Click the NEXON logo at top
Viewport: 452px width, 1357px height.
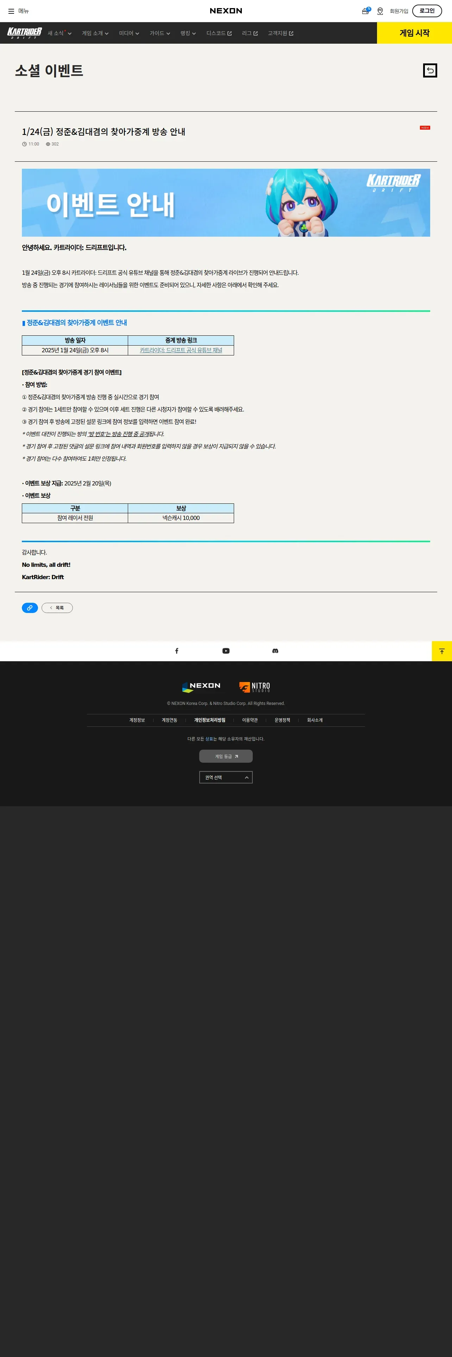pos(226,11)
